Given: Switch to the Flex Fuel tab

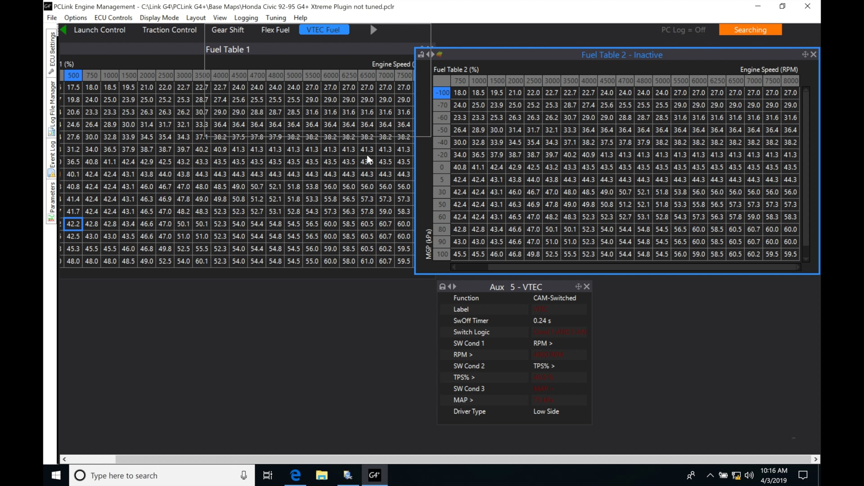Looking at the screenshot, I should click(x=275, y=30).
